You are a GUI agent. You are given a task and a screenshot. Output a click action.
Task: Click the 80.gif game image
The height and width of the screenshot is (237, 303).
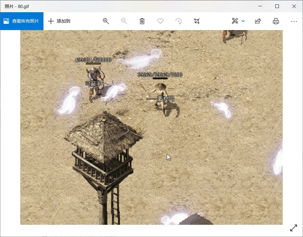pos(151,127)
